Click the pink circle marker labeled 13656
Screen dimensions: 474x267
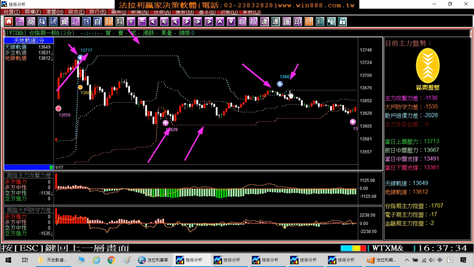point(58,108)
